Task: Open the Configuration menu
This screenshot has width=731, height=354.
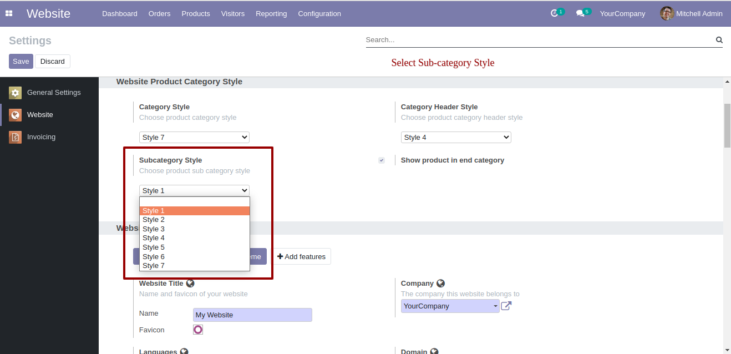Action: click(319, 13)
